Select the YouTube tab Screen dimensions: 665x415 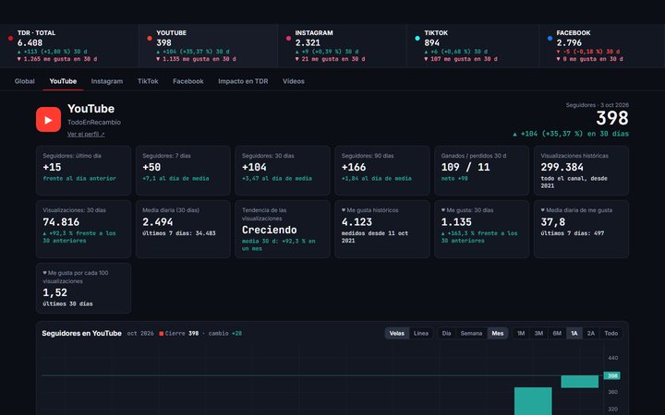[x=63, y=81]
